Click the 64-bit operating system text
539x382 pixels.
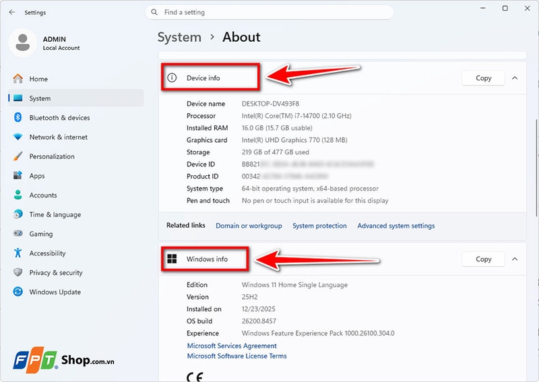coord(310,189)
